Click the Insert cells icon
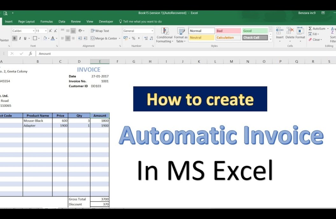 tap(280, 31)
